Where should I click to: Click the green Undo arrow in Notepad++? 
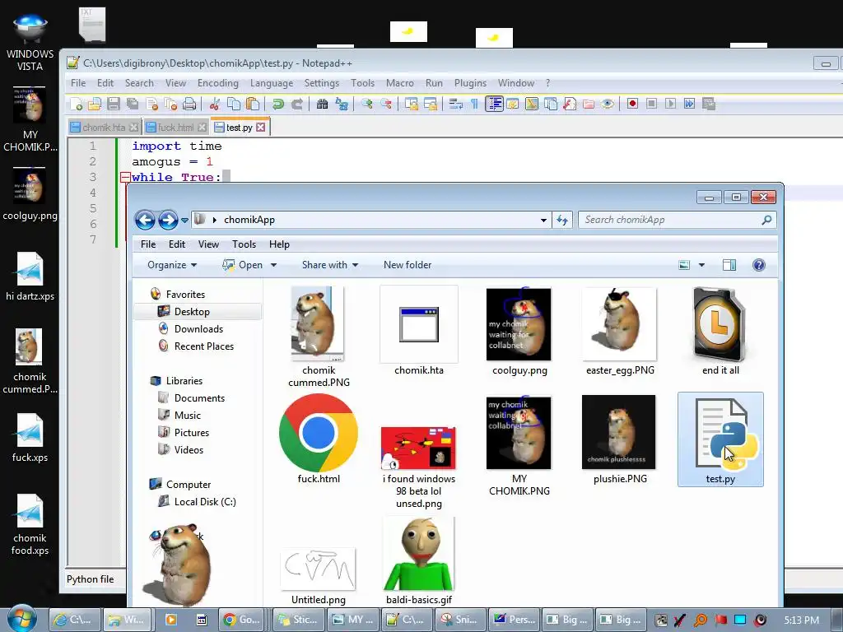point(277,104)
